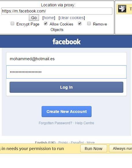The image size is (132, 168).
Task: Enable the Encrypt Page checkbox
Action: (x=12, y=23)
